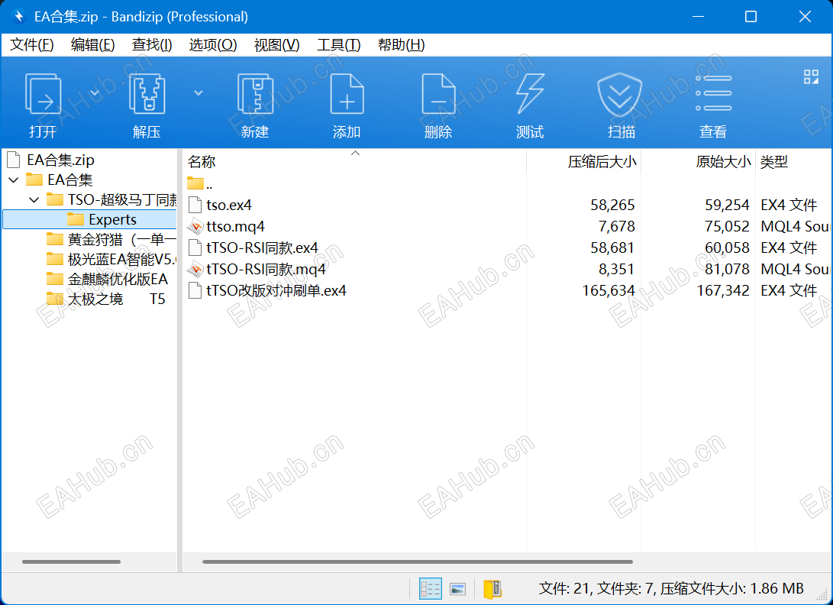Select the EA合集 folder in tree

click(60, 180)
